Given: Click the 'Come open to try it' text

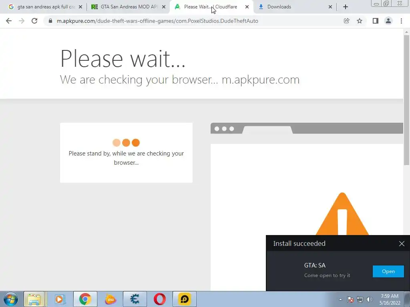Looking at the screenshot, I should pyautogui.click(x=327, y=275).
